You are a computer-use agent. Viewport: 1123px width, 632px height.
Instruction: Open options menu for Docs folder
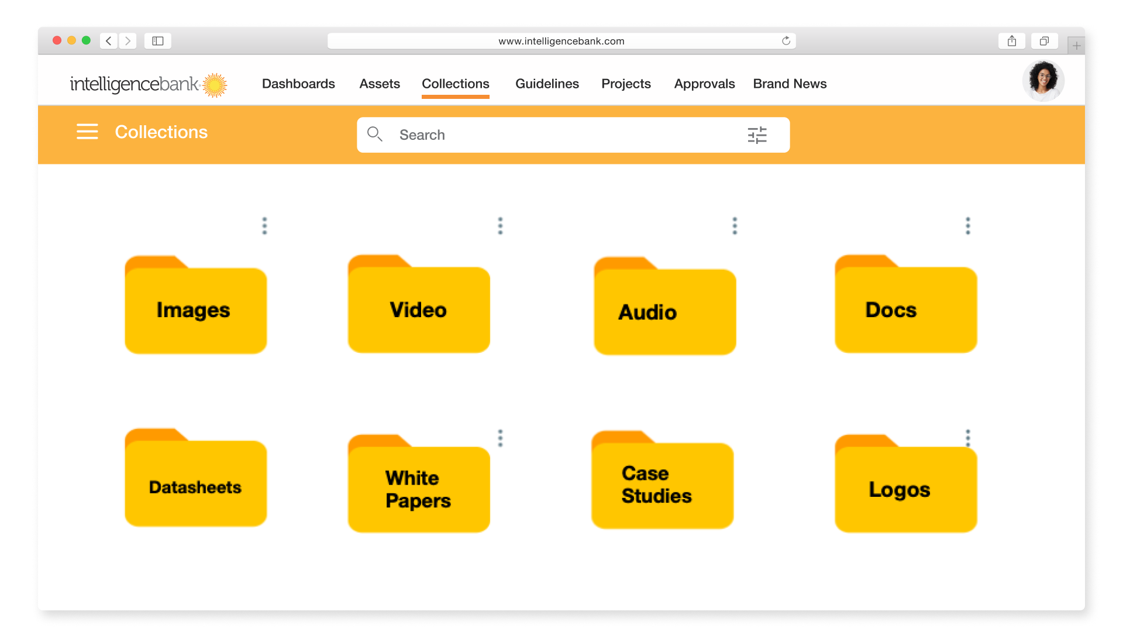point(968,226)
